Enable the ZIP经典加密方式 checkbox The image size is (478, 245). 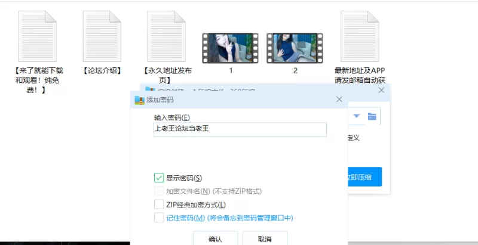[159, 204]
